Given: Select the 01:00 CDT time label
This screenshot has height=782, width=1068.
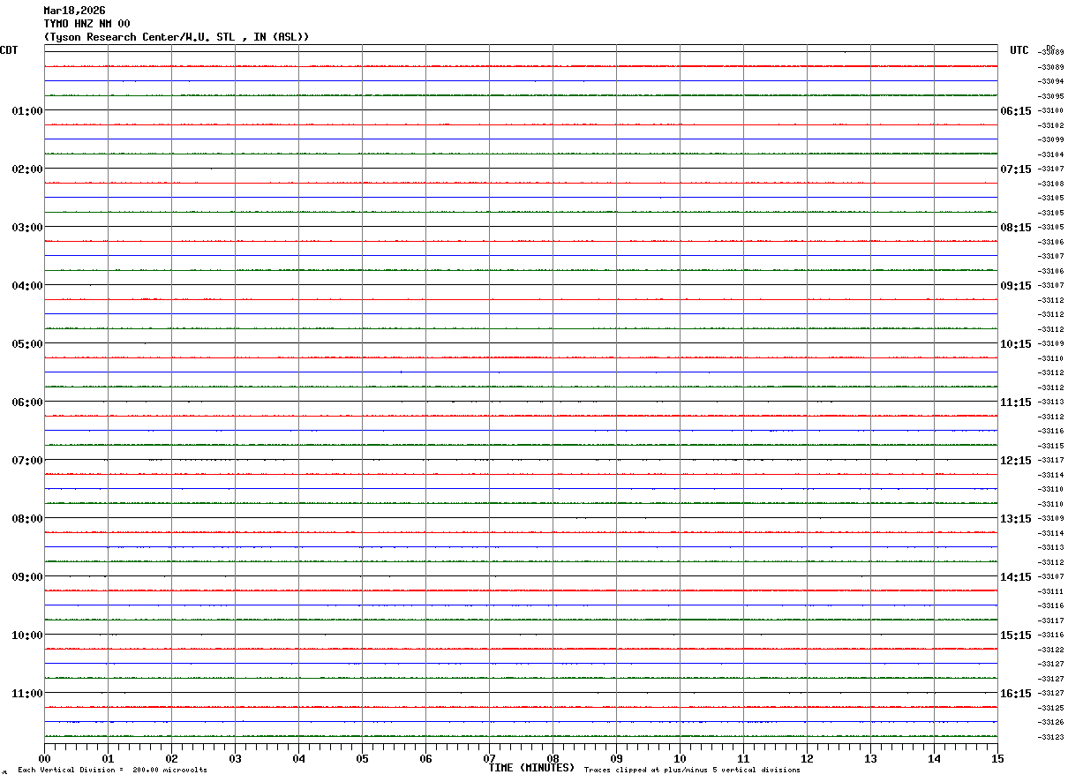Looking at the screenshot, I should tap(27, 111).
